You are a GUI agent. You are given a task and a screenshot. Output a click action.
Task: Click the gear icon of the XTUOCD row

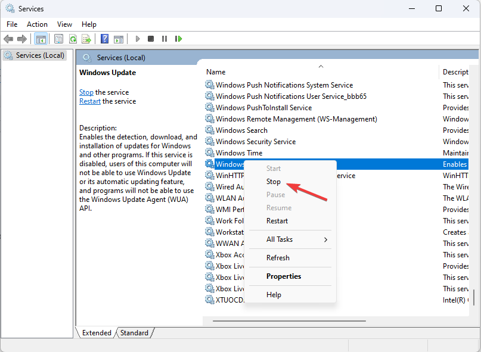tap(210, 300)
